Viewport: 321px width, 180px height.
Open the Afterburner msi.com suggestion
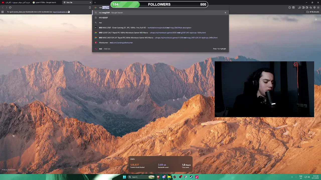tap(160, 42)
